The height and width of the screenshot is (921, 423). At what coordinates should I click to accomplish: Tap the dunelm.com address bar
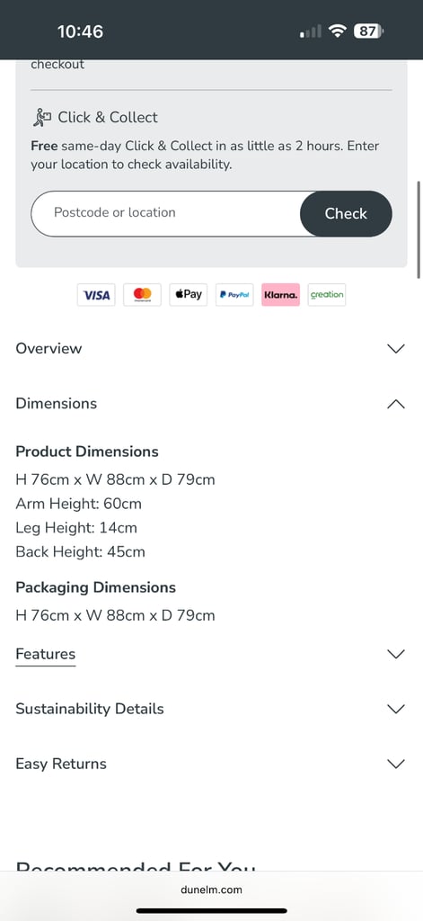pos(211,890)
